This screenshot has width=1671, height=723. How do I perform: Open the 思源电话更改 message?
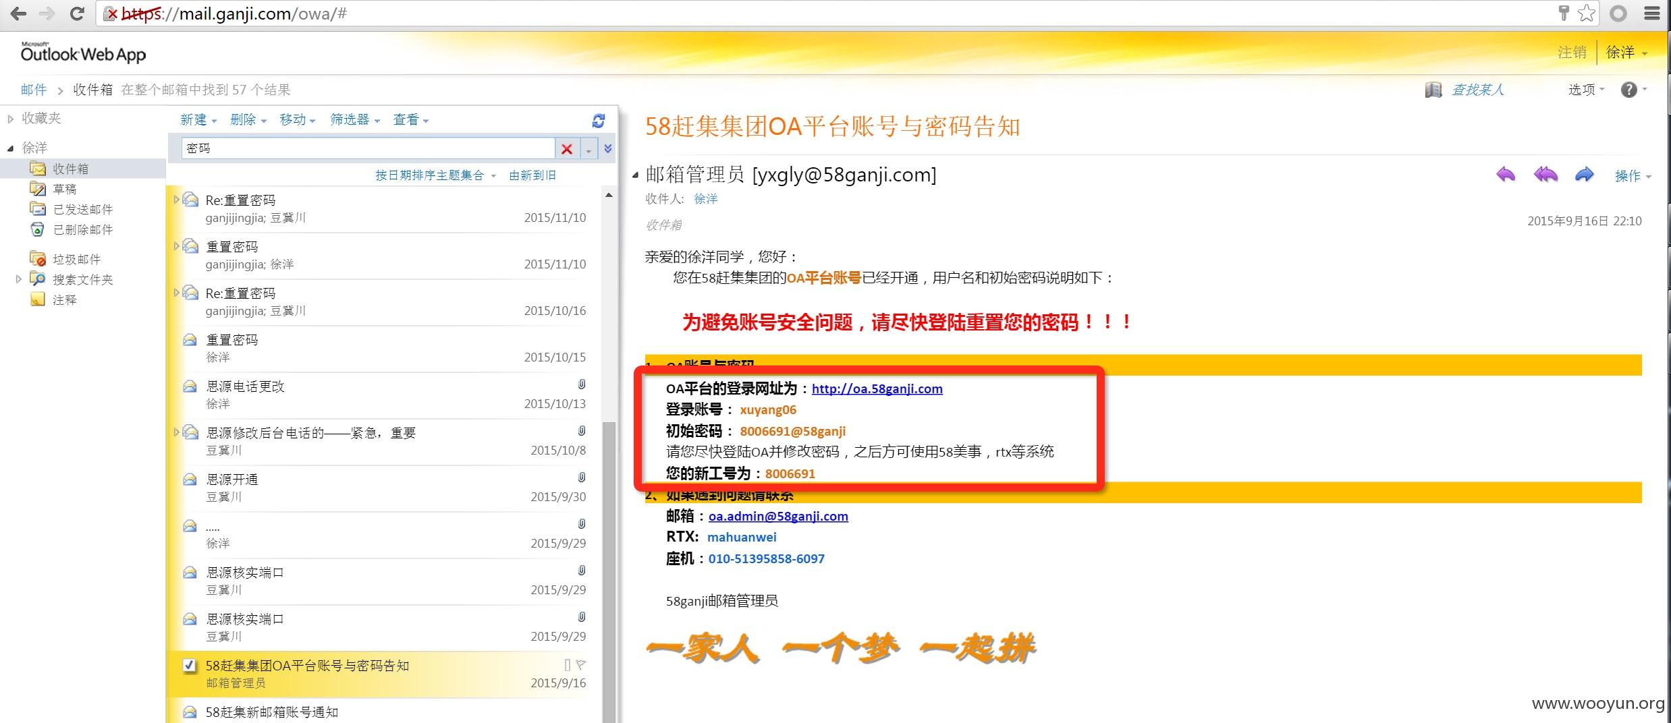(385, 395)
